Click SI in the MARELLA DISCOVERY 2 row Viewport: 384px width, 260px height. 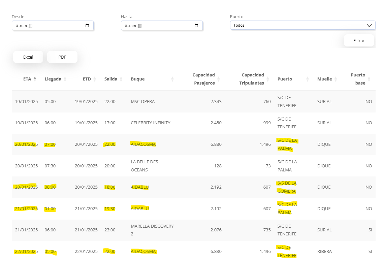(370, 230)
